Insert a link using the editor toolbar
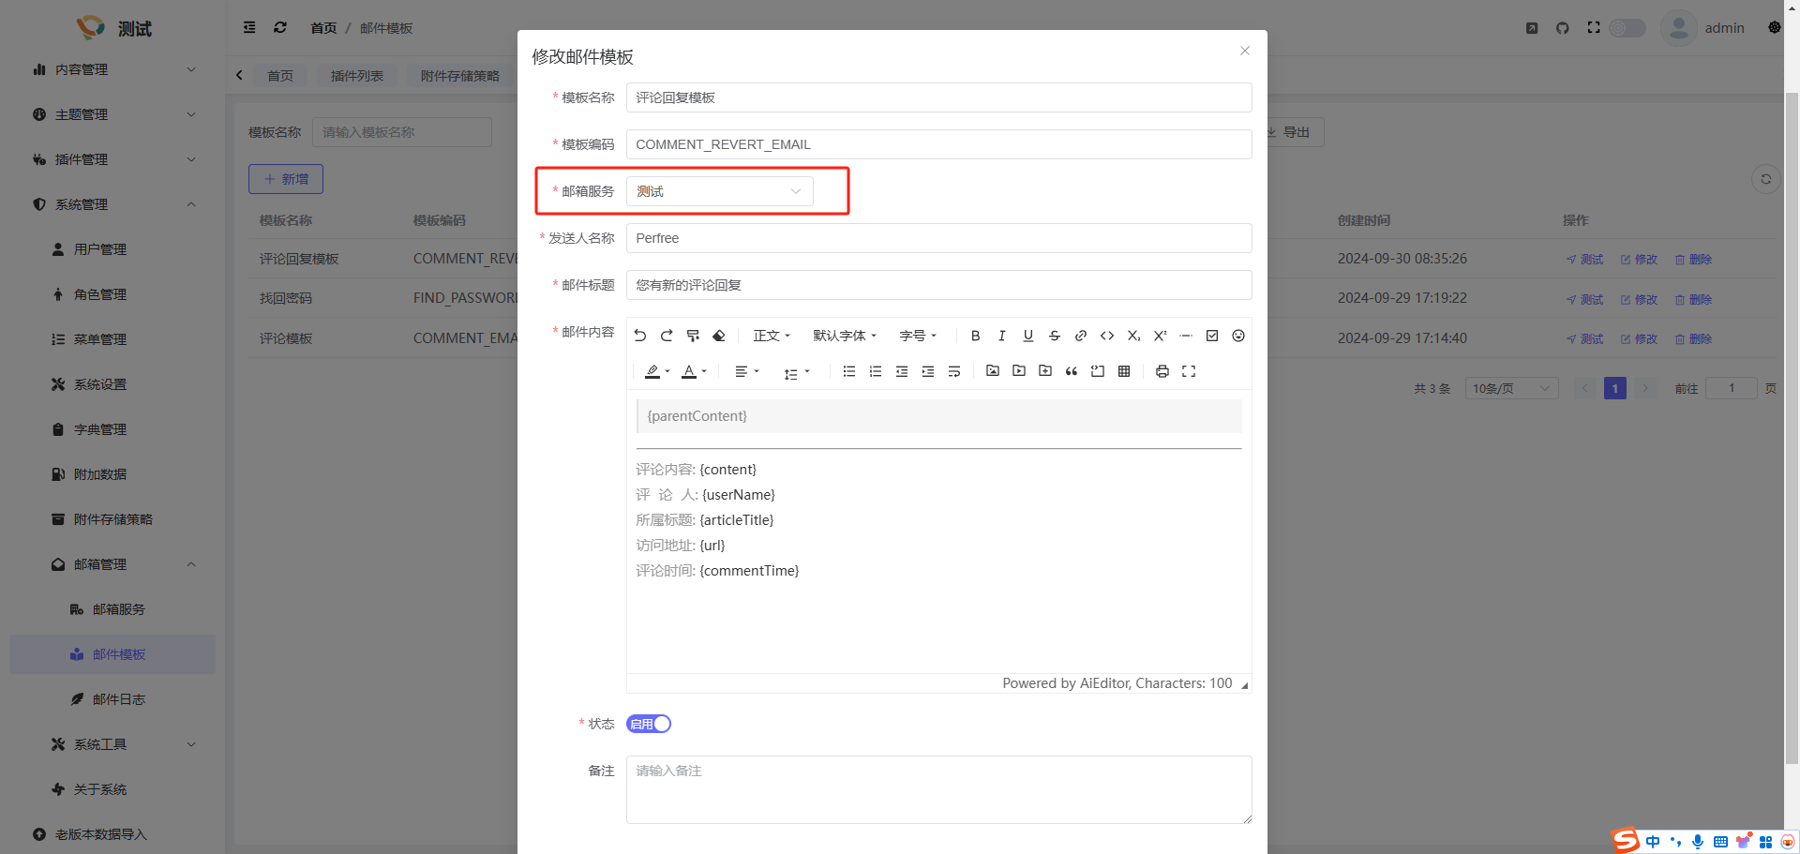The image size is (1800, 854). click(x=1080, y=336)
